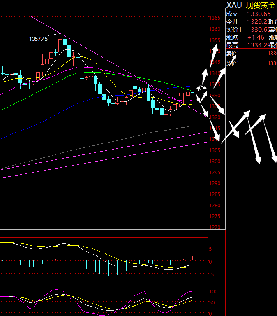Click the 1290 price axis label

[215, 183]
